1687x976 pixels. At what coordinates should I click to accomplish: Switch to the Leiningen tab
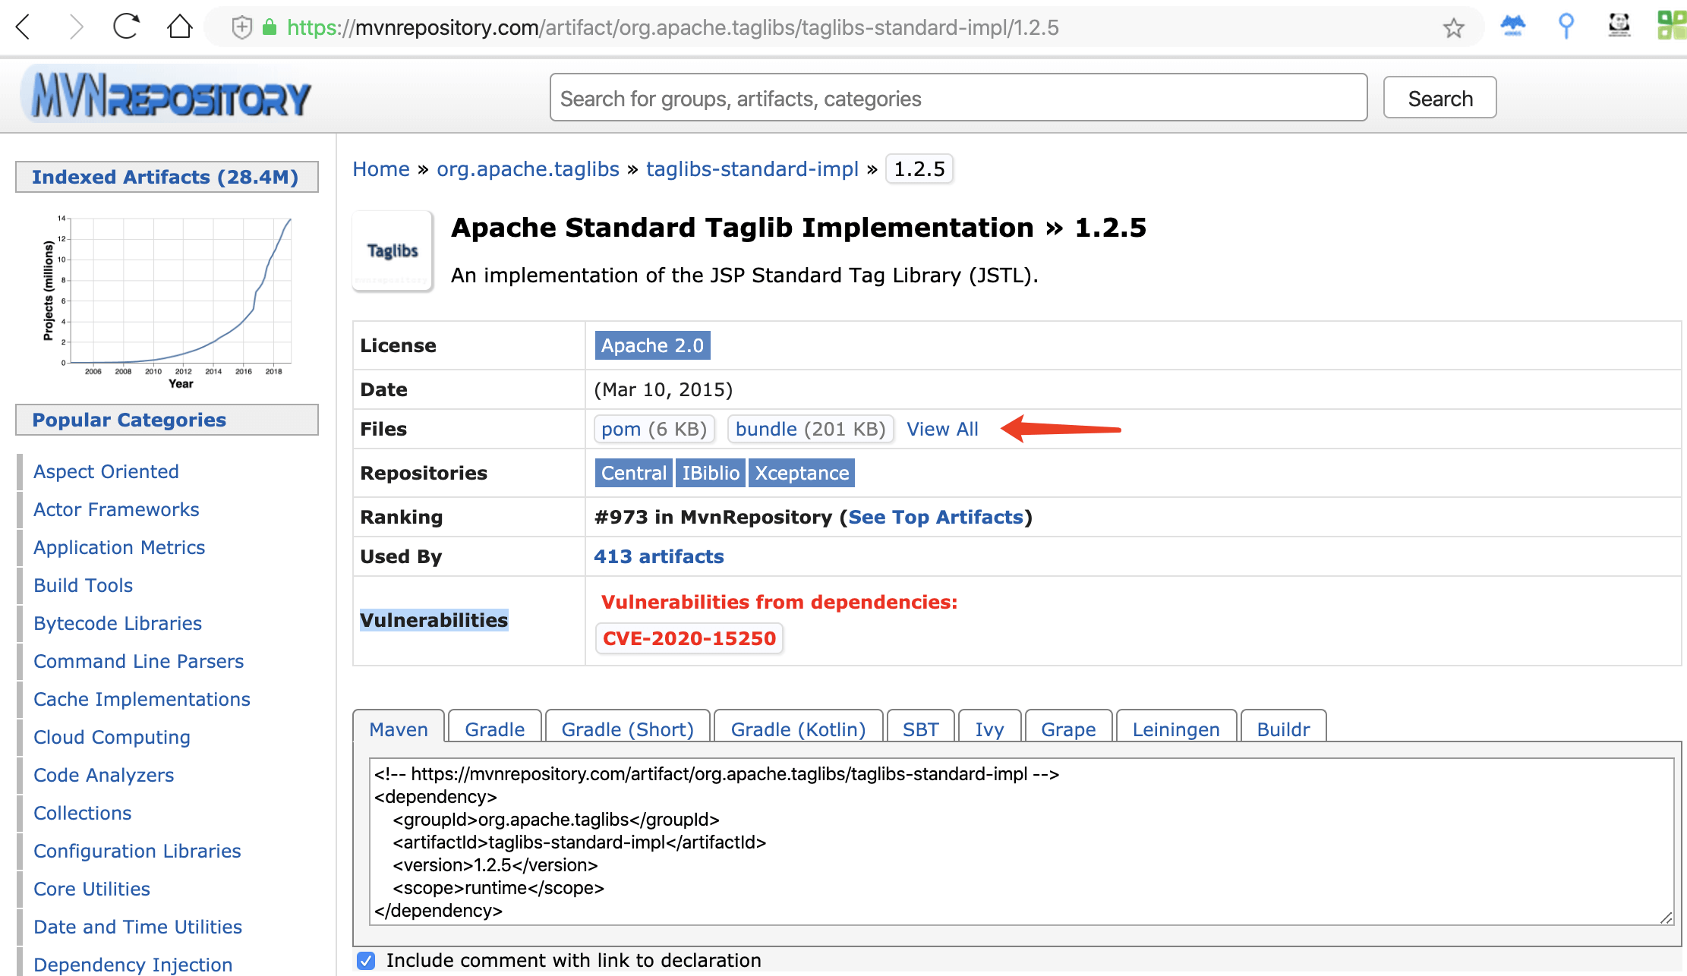pyautogui.click(x=1176, y=729)
